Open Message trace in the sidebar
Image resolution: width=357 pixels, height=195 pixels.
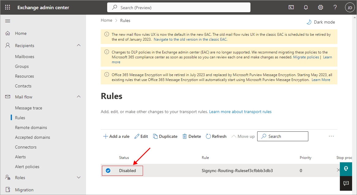pos(28,108)
